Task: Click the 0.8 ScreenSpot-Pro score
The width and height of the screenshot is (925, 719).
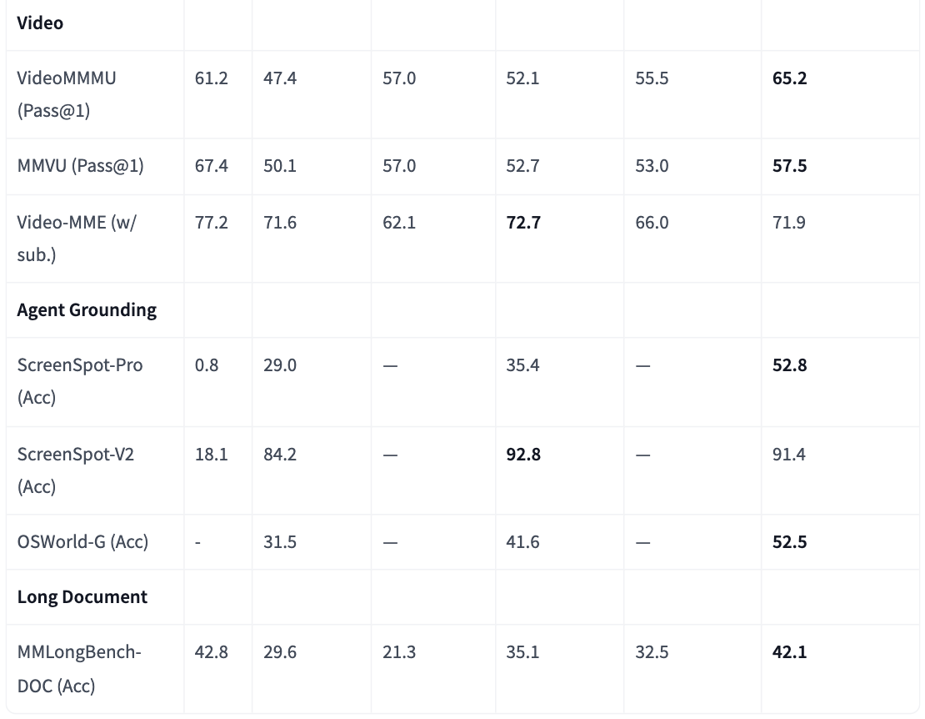Action: click(207, 365)
